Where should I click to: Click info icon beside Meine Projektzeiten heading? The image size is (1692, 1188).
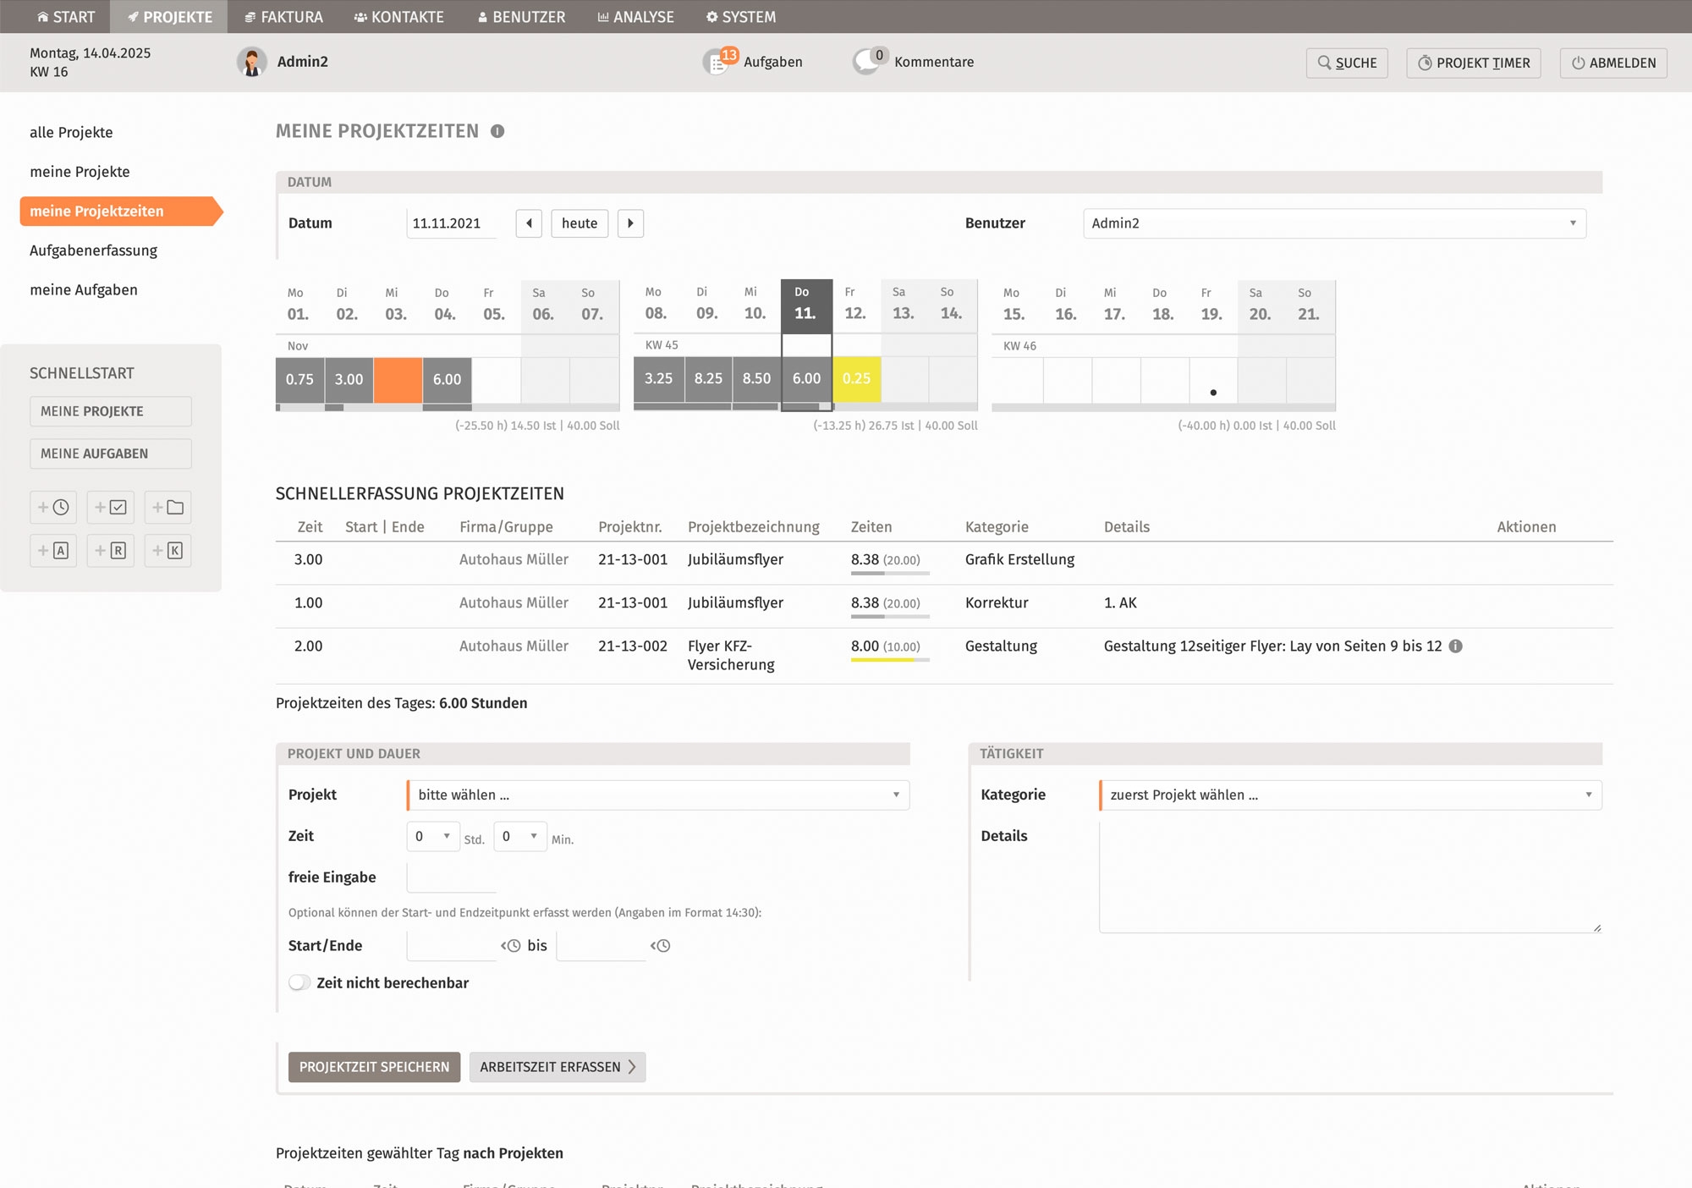(497, 131)
